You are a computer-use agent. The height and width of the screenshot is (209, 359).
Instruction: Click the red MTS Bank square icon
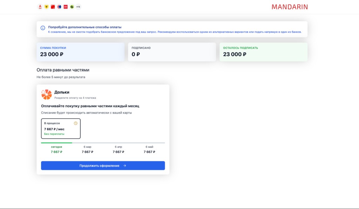tap(53, 7)
